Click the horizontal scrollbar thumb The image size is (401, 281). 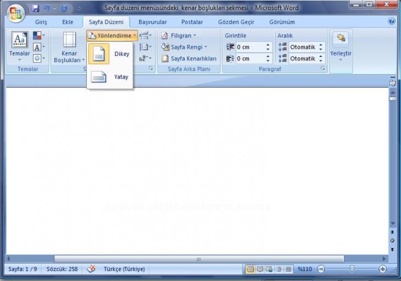[199, 259]
